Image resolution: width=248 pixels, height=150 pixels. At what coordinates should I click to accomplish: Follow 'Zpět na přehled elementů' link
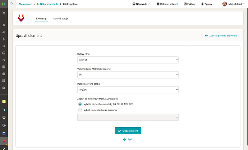click(221, 36)
